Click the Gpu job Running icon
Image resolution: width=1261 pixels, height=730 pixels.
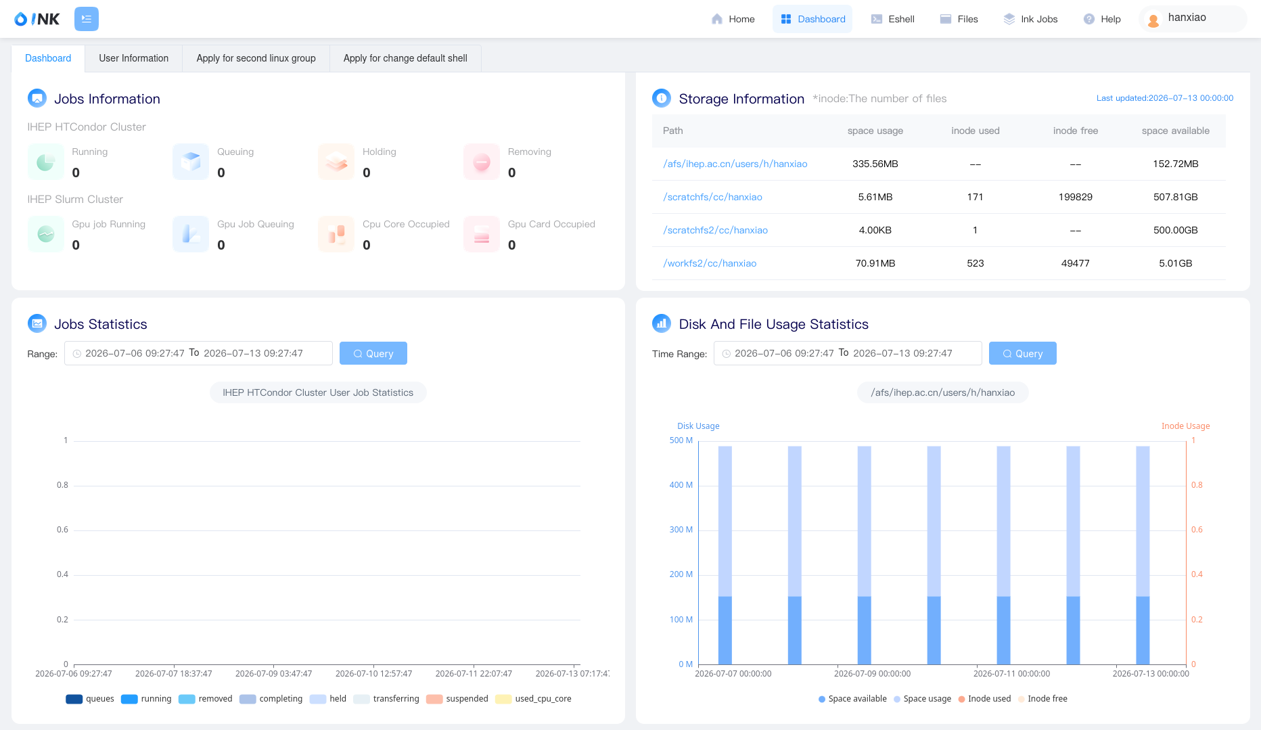[46, 234]
